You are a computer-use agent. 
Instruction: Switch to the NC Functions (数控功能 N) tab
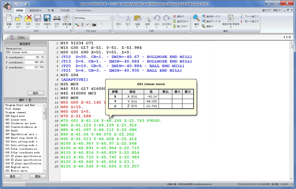35,11
